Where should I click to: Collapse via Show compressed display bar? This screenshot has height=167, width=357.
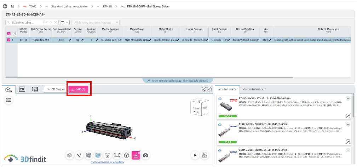click(178, 80)
